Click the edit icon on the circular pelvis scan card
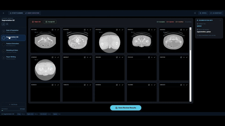Viewport: 225px width, 126px height. click(x=117, y=30)
